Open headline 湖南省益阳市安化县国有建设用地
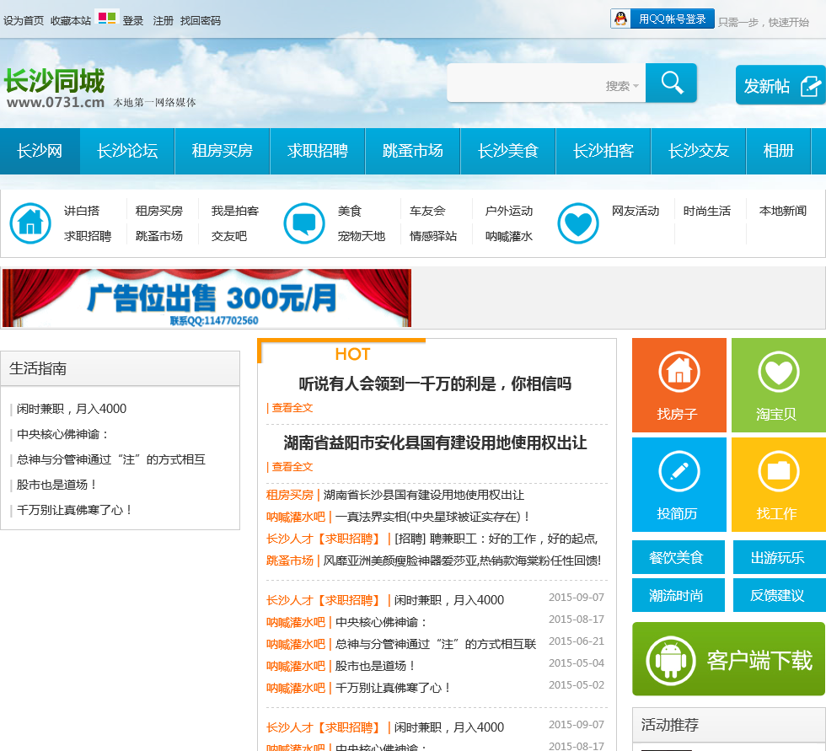The height and width of the screenshot is (751, 826). [435, 443]
